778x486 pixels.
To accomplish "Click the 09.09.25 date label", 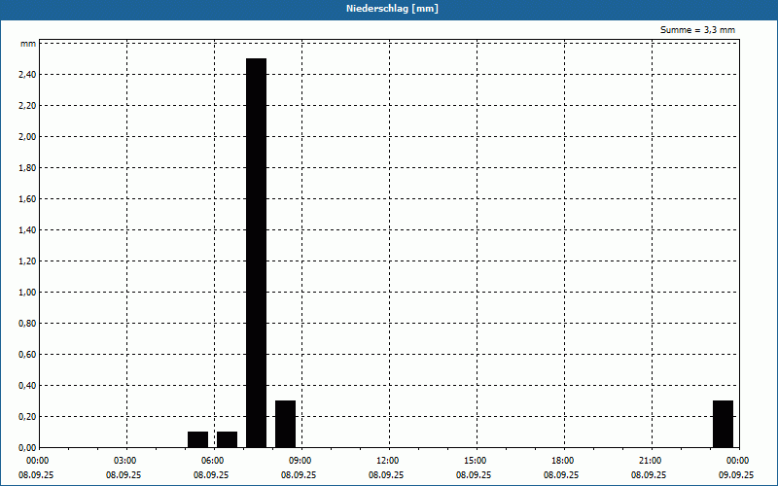I will pyautogui.click(x=736, y=475).
